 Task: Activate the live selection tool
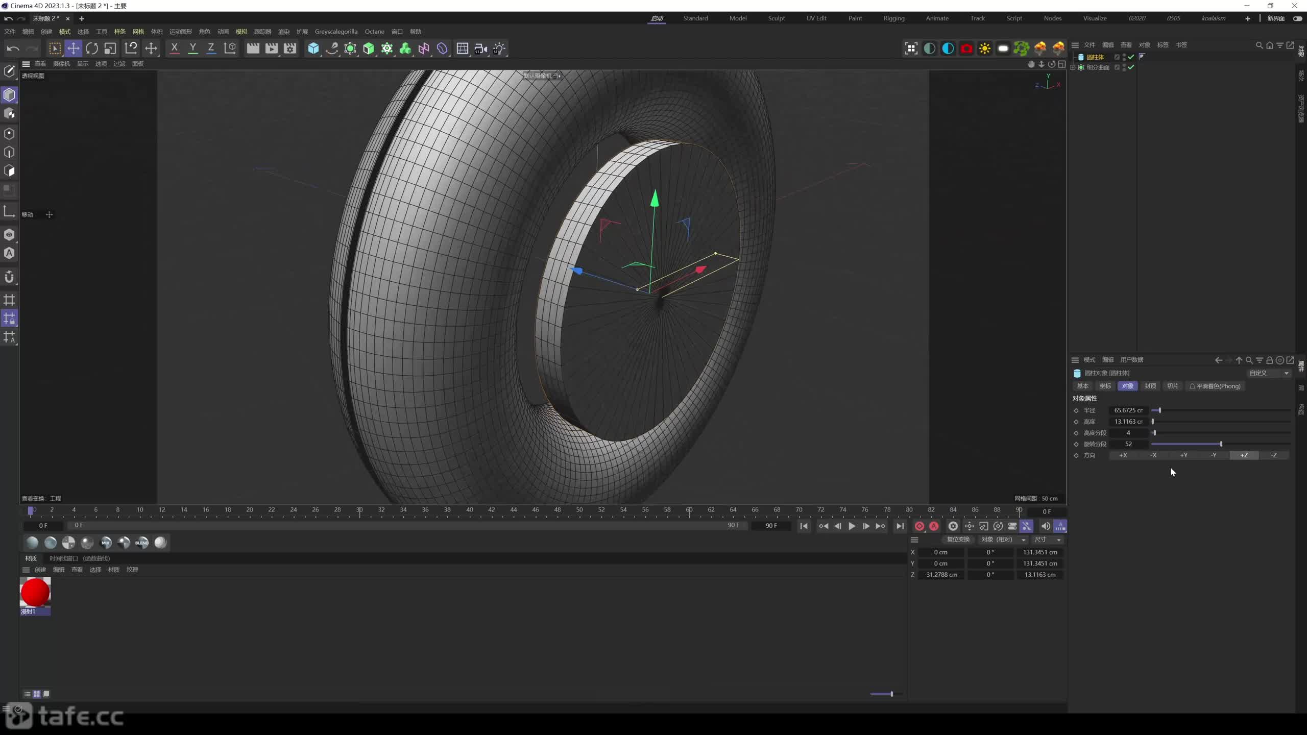(x=55, y=48)
